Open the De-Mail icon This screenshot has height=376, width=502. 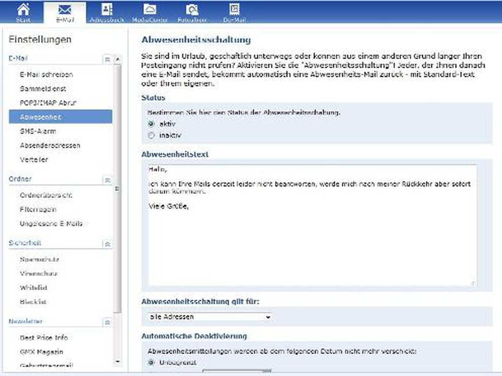point(234,9)
